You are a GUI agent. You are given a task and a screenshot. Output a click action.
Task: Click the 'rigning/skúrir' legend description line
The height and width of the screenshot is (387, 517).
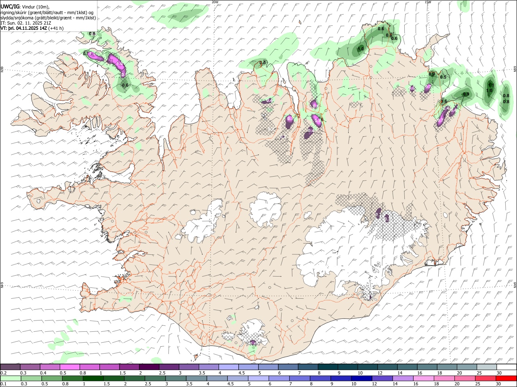[x=47, y=12]
